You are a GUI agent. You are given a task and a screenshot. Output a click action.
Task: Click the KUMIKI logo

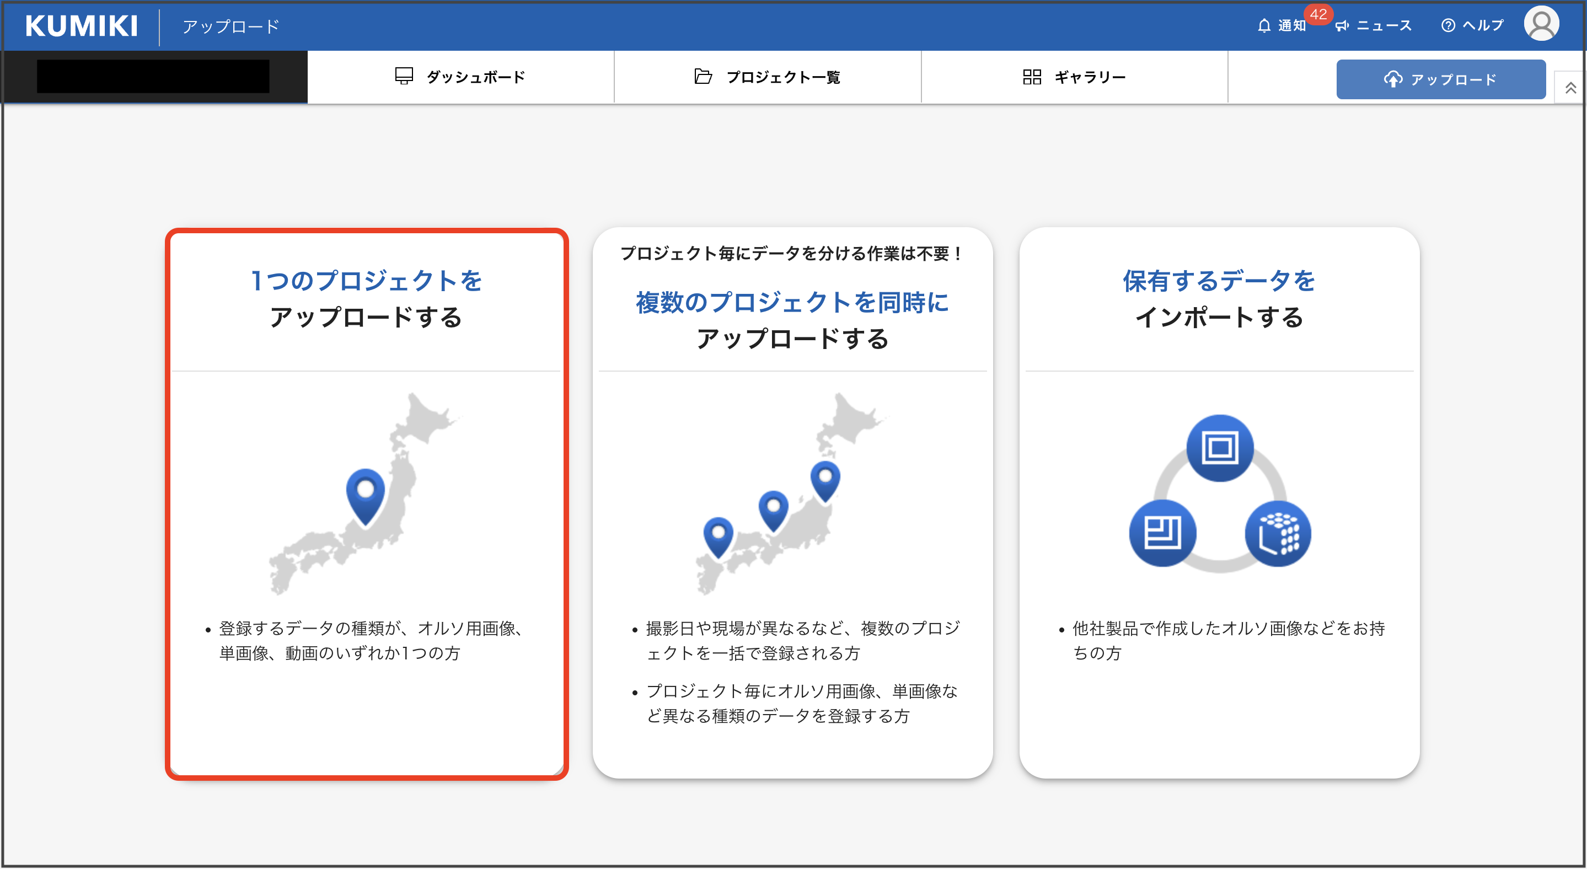(81, 26)
